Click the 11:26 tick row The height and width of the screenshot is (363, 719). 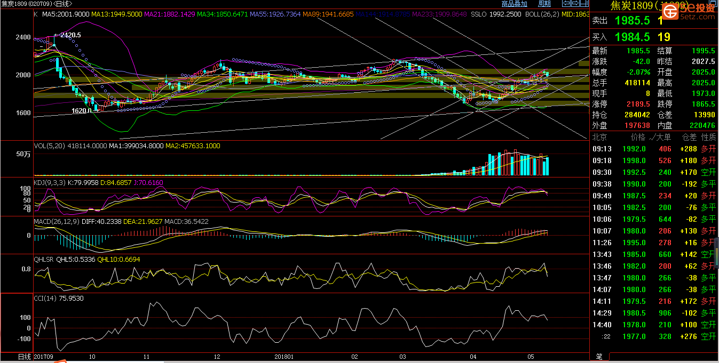tap(654, 243)
